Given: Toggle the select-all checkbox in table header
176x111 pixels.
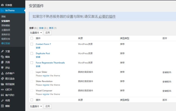Looking at the screenshot, I should point(32,38).
